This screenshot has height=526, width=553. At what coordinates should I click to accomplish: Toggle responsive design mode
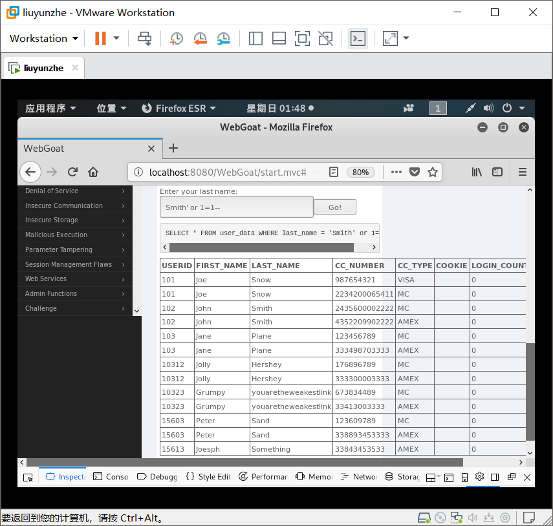pyautogui.click(x=465, y=478)
